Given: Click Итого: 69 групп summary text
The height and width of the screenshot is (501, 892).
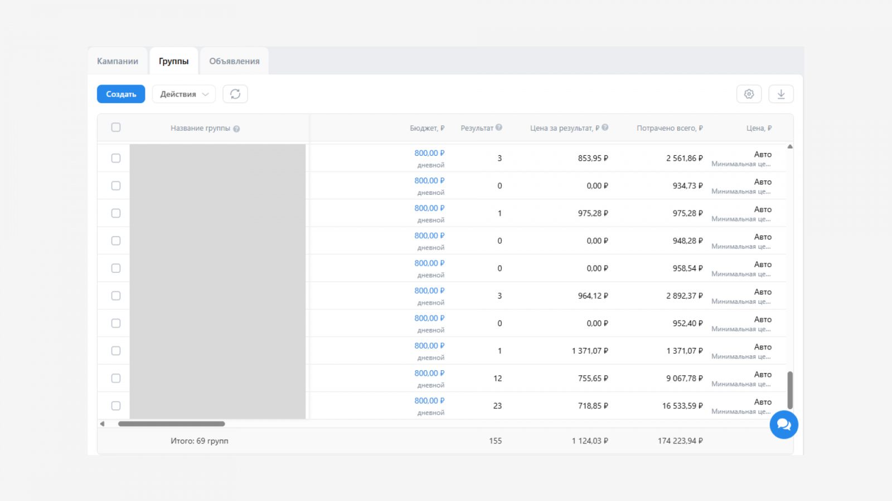Looking at the screenshot, I should [200, 441].
